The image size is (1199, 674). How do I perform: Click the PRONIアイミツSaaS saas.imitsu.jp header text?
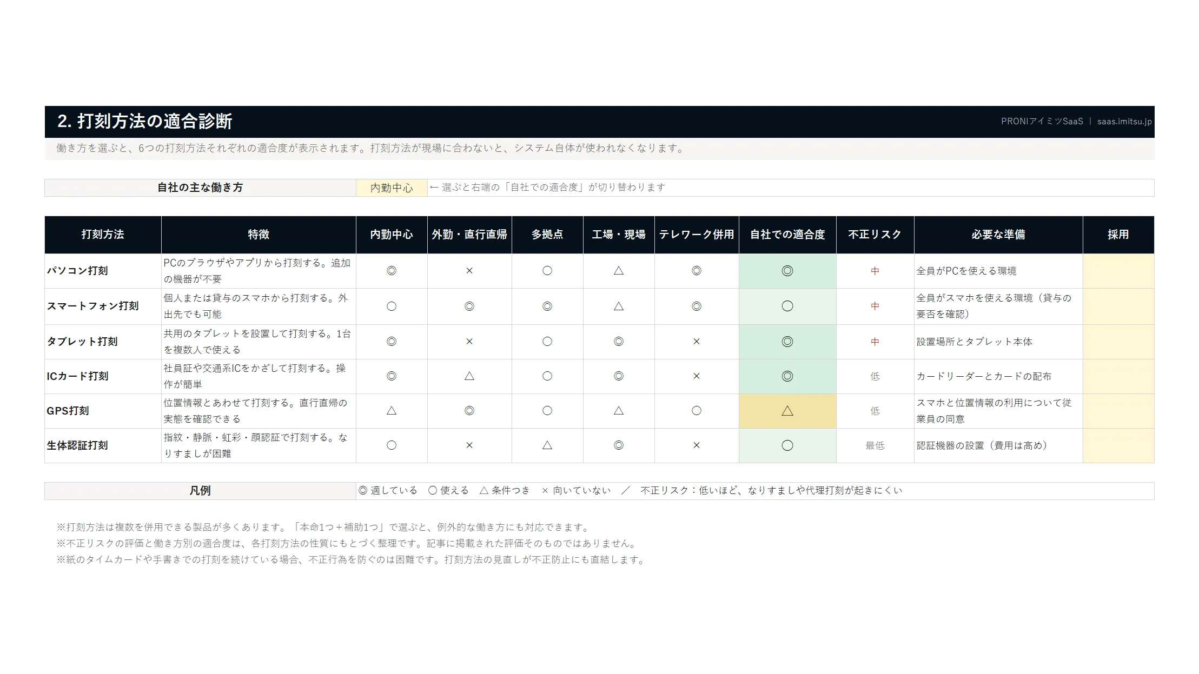coord(1076,122)
